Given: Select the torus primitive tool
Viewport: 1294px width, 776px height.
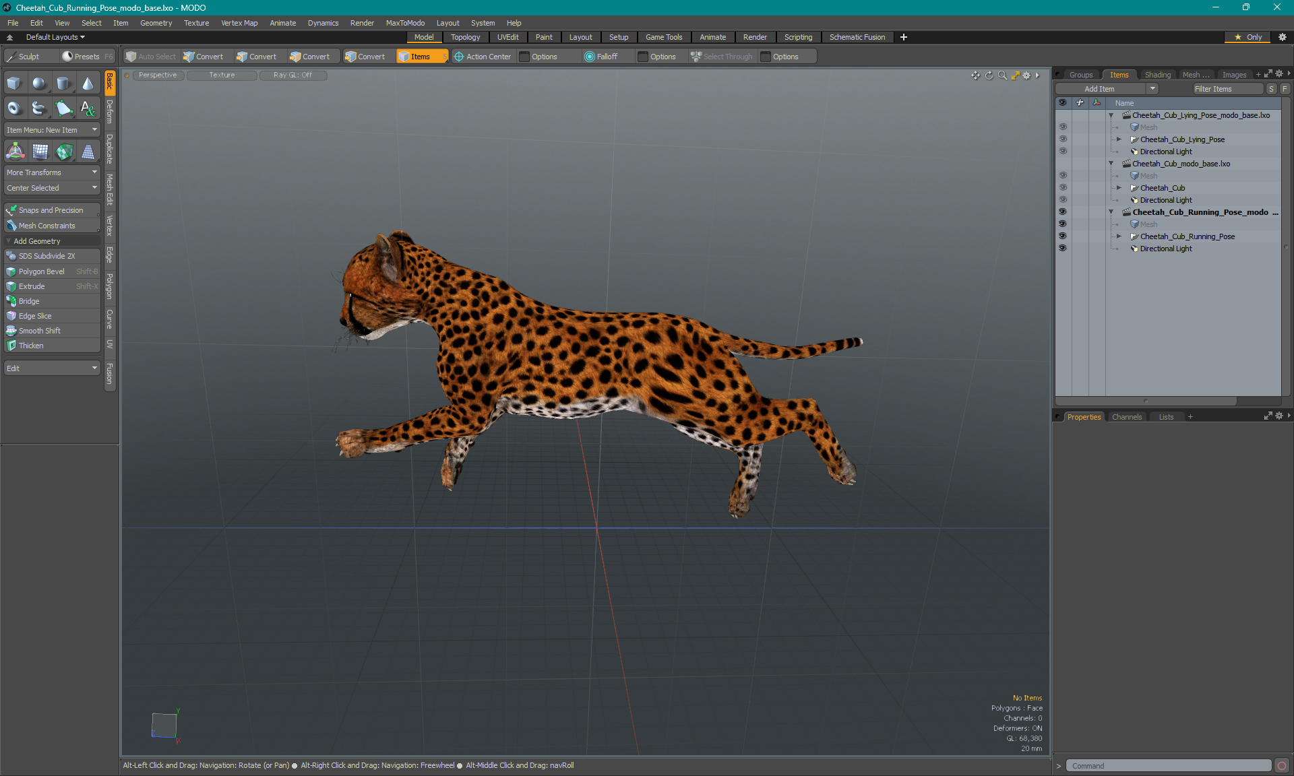Looking at the screenshot, I should (x=14, y=108).
